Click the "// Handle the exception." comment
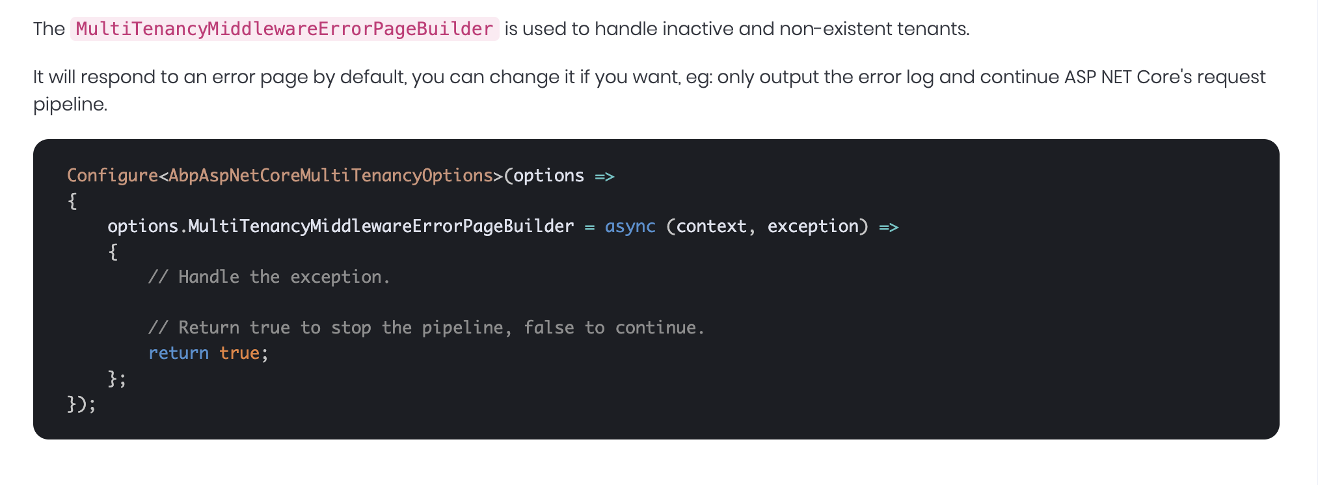Screen dimensions: 1318x485 pyautogui.click(x=269, y=277)
